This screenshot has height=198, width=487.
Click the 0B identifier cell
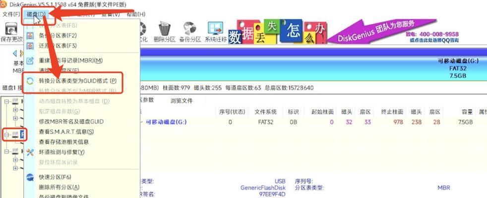click(x=293, y=122)
